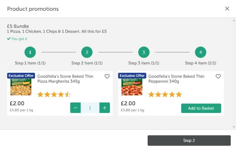The height and width of the screenshot is (151, 236).
Task: Go to step 2 circle
Action: (x=87, y=52)
